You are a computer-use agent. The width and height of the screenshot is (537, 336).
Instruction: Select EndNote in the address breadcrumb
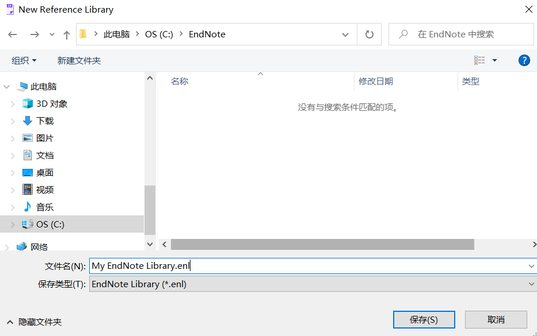(x=207, y=34)
